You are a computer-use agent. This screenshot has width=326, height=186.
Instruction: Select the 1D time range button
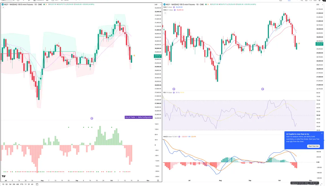tap(3, 184)
